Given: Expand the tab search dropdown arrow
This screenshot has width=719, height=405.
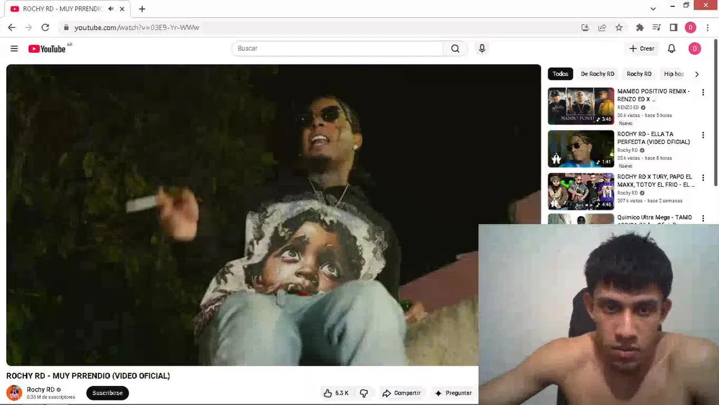Looking at the screenshot, I should click(x=653, y=8).
